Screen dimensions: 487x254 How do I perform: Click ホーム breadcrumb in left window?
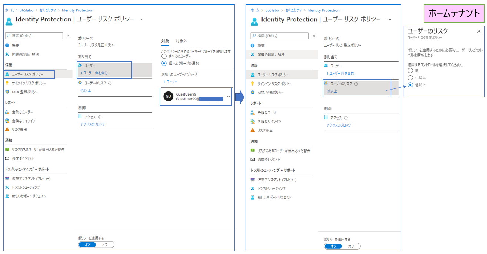pos(9,10)
